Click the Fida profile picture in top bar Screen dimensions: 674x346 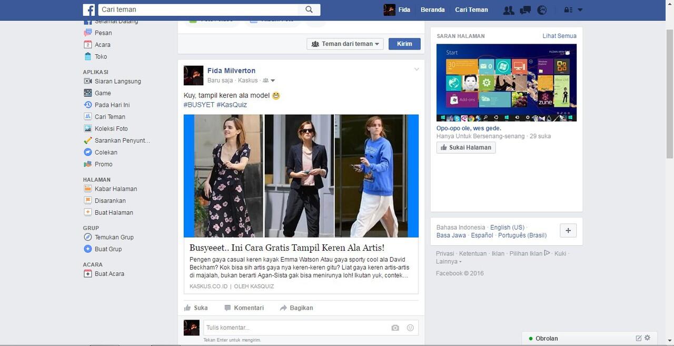point(389,9)
